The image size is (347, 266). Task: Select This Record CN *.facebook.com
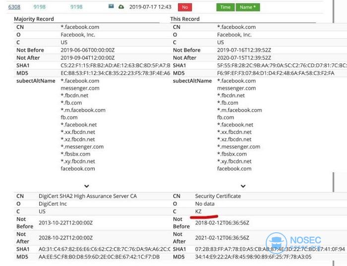[236, 27]
